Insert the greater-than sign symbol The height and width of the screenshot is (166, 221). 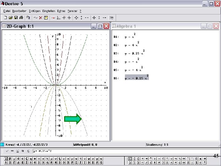pos(163,163)
